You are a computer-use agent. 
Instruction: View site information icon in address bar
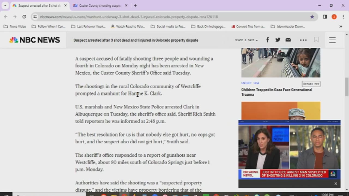point(35,17)
